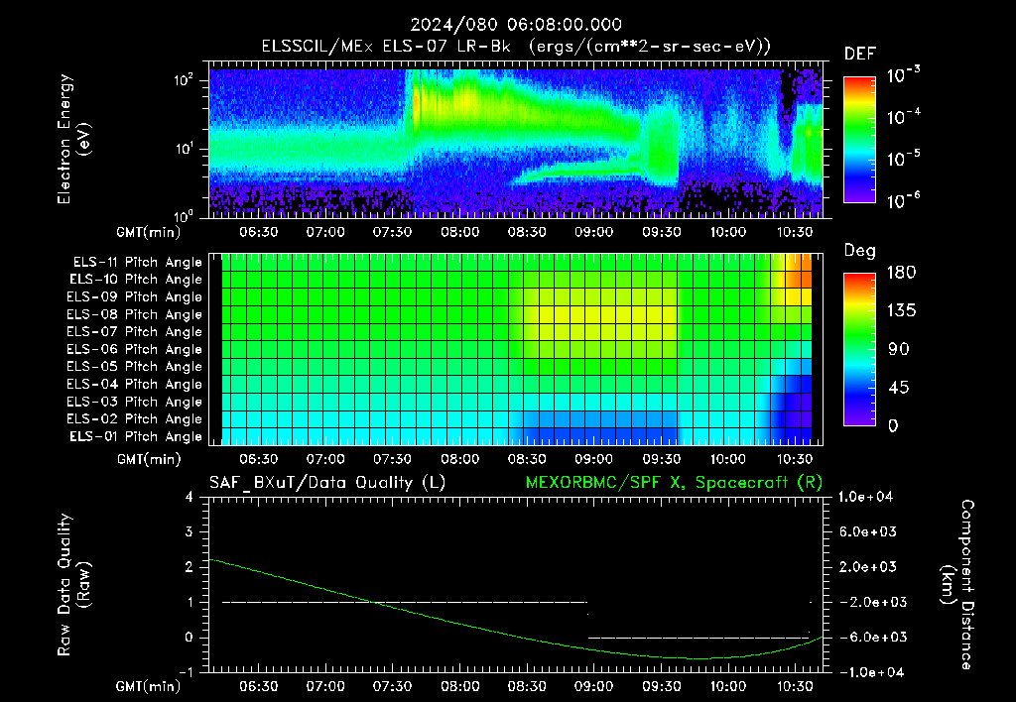Click the 135 value on the Deg scale
The width and height of the screenshot is (1016, 702).
click(901, 311)
